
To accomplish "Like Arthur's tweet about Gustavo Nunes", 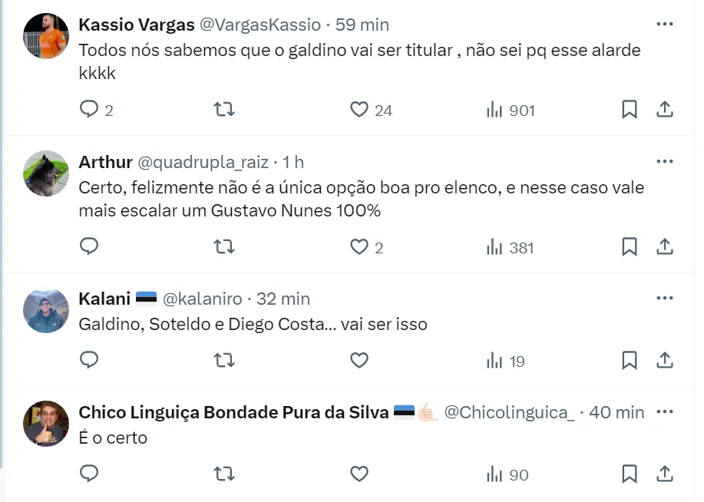I will pyautogui.click(x=359, y=246).
